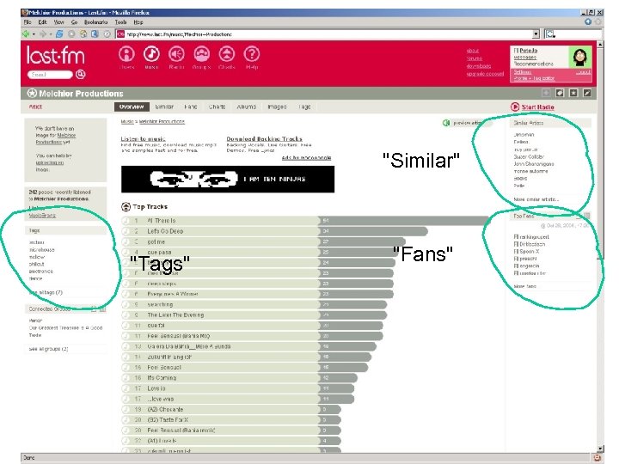619x464 pixels.
Task: Click the pencil edit icon in the artist bar
Action: click(x=587, y=93)
